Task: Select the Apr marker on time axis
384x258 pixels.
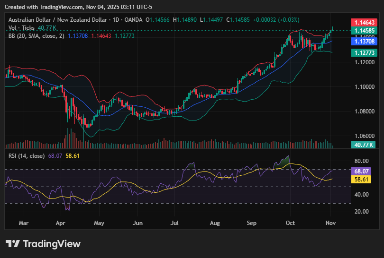Action: [60, 222]
